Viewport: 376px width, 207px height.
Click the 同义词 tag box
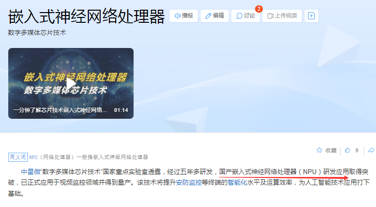(x=18, y=157)
